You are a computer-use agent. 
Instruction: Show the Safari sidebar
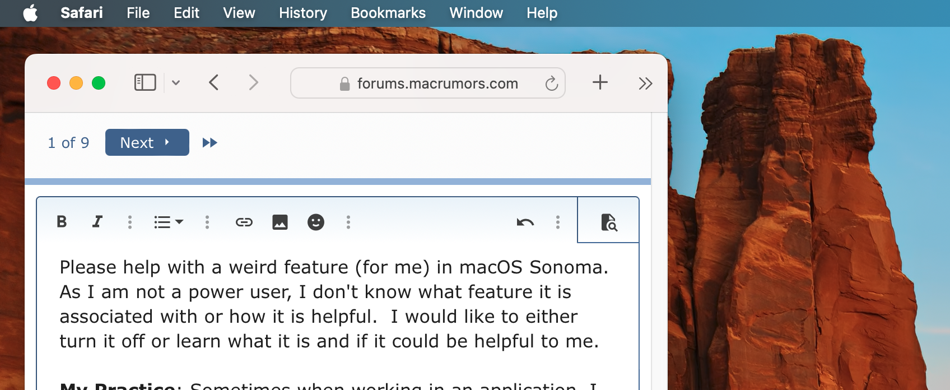(x=145, y=83)
